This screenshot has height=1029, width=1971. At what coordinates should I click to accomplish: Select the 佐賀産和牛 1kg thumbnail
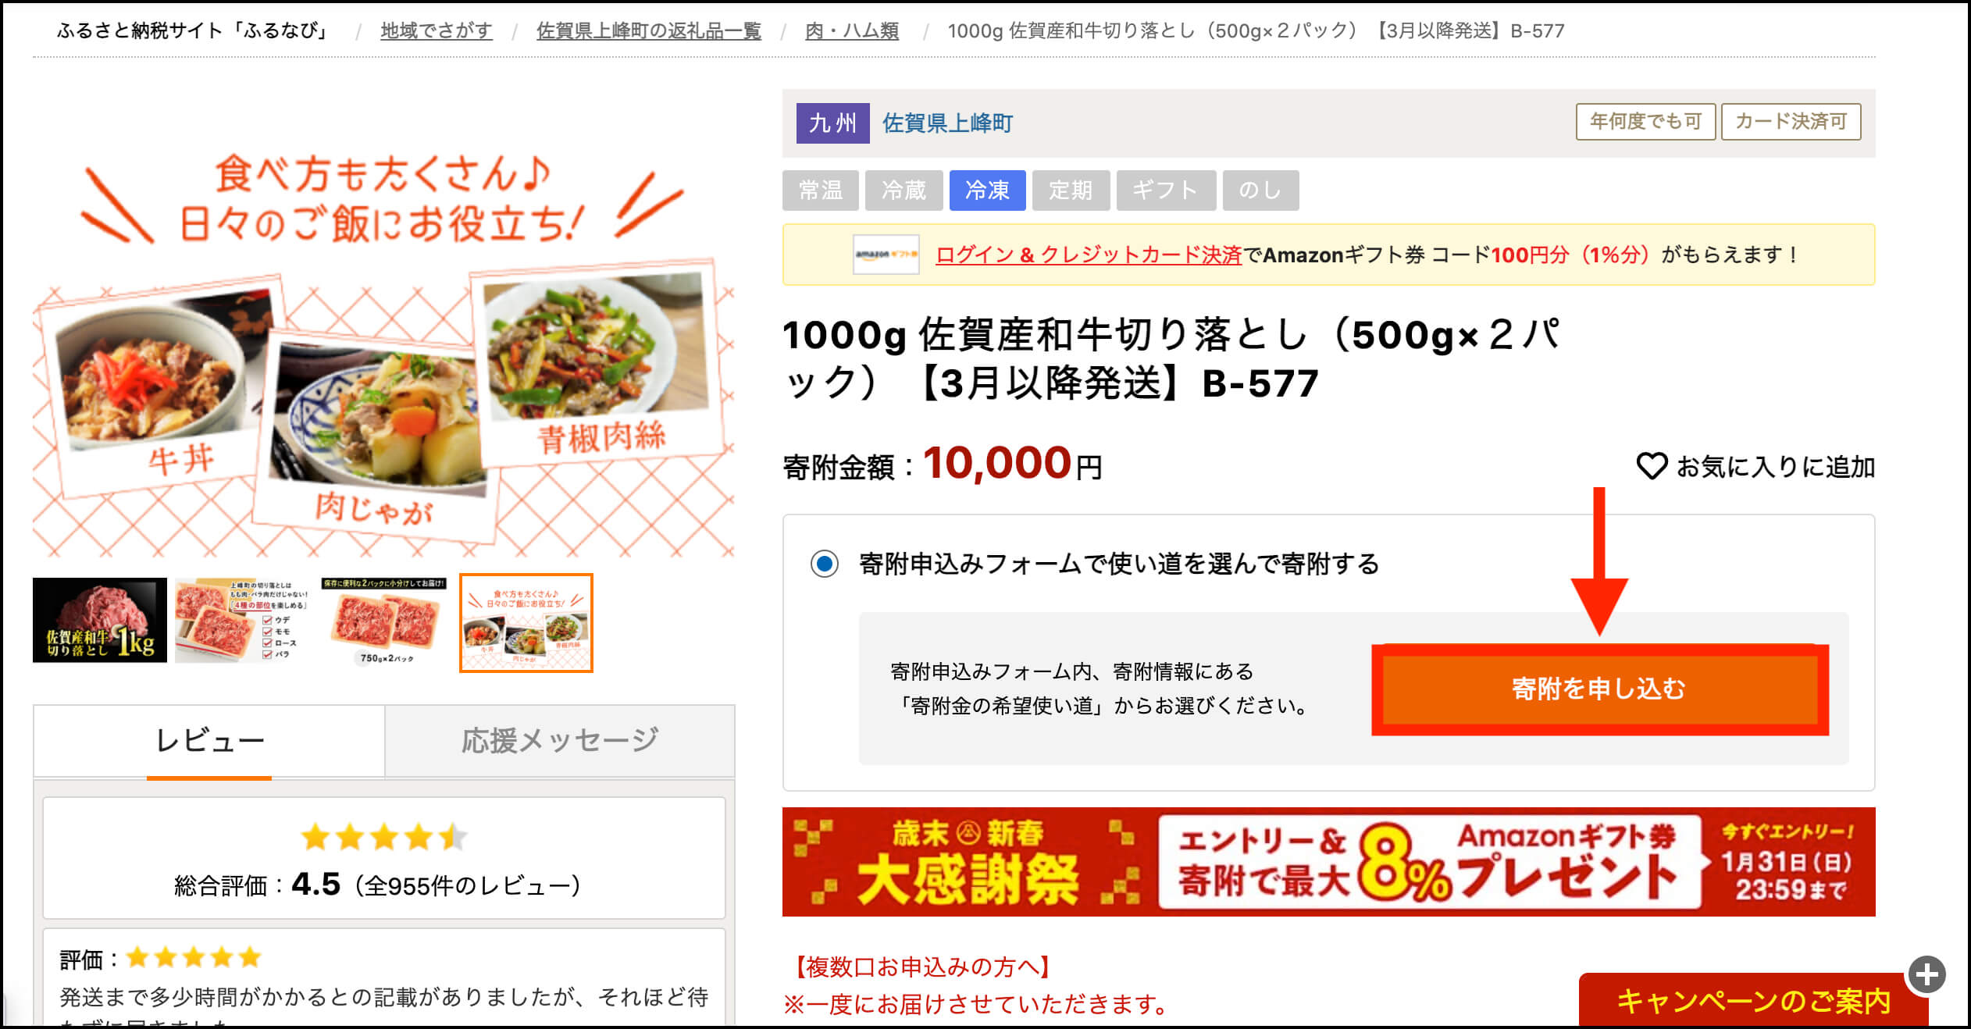tap(100, 621)
